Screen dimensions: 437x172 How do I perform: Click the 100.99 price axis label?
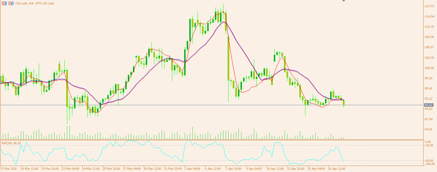429,68
